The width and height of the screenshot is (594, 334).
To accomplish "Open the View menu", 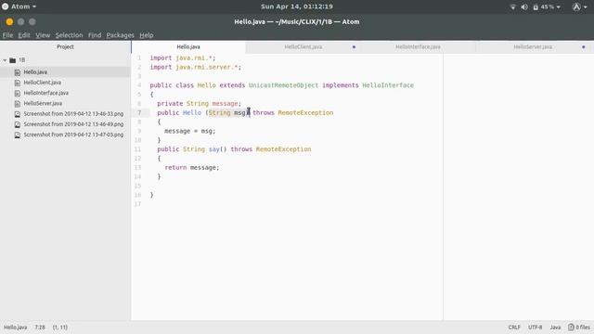I will point(43,35).
